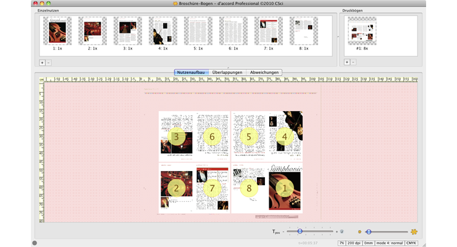Screen dimensions: 457x247
Task: Add a Druckbögen sheet with plus button
Action: (347, 62)
